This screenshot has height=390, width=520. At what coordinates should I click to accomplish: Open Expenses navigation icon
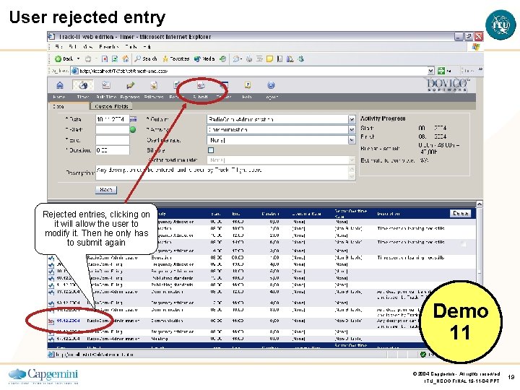(130, 85)
